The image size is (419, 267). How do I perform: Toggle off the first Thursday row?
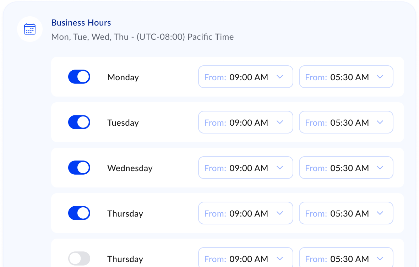(x=79, y=213)
